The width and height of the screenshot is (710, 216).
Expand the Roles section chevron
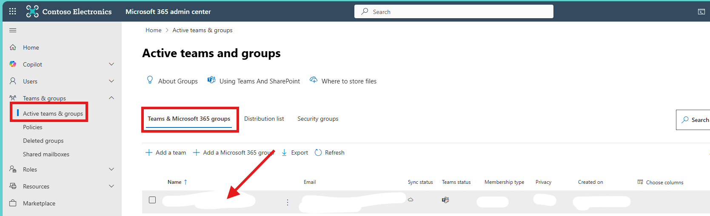point(111,169)
